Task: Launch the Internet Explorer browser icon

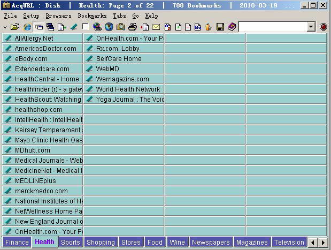Action: (27, 27)
